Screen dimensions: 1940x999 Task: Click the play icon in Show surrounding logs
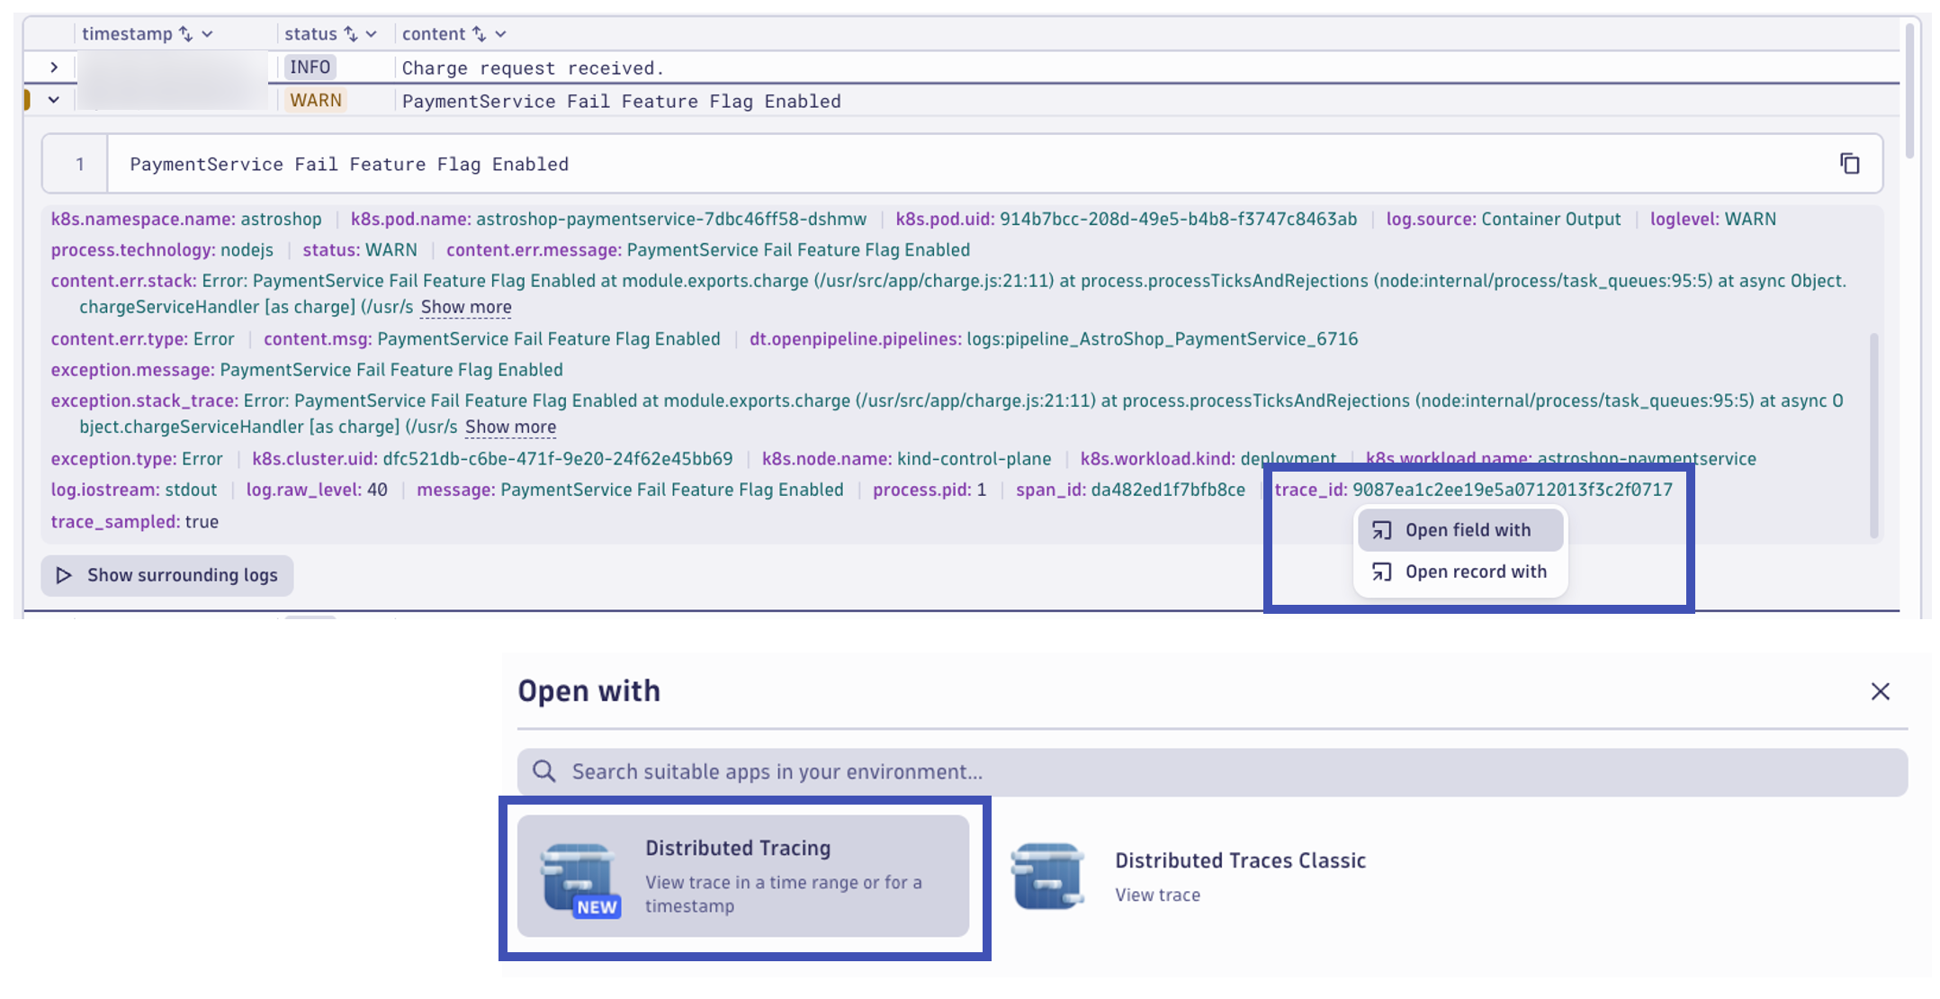tap(64, 575)
